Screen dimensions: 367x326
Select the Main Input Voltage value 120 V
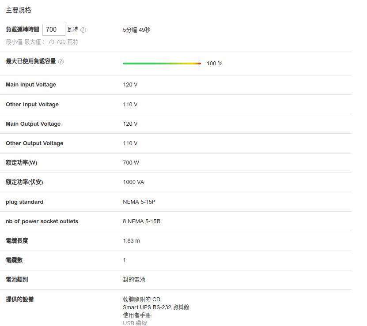click(x=130, y=85)
